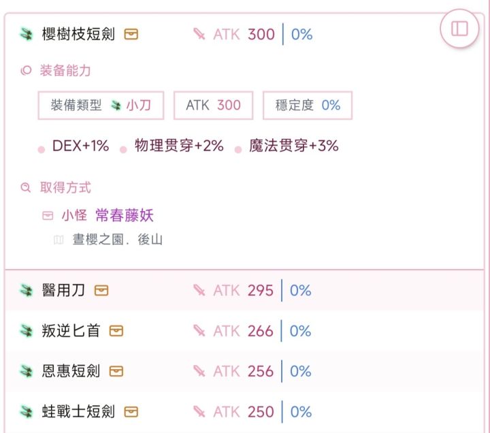The height and width of the screenshot is (433, 490).
Task: Click the orange box icon next to 櫻樹枝短劍
Action: [x=131, y=34]
